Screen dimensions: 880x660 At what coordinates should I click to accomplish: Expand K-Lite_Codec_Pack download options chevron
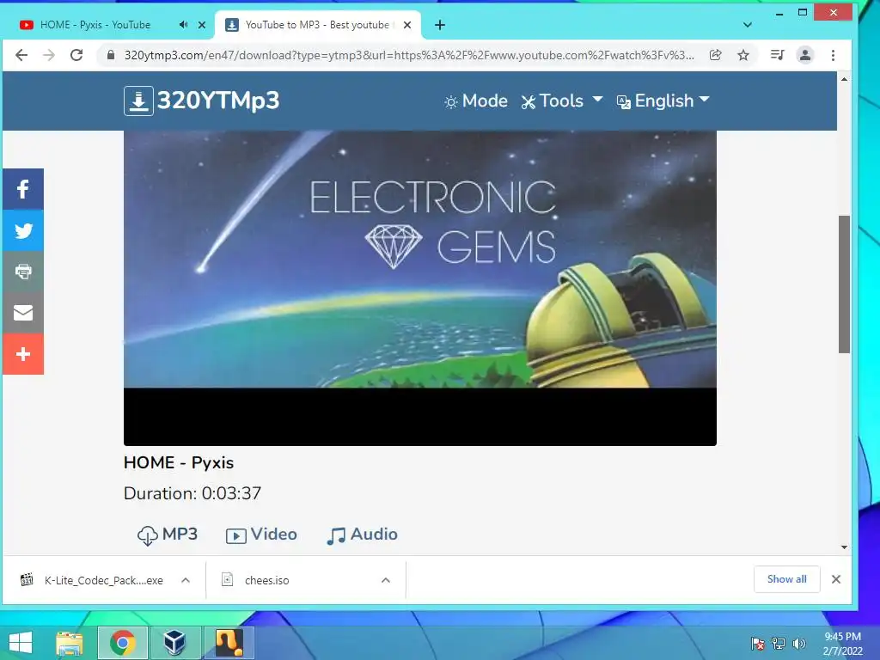click(x=186, y=580)
